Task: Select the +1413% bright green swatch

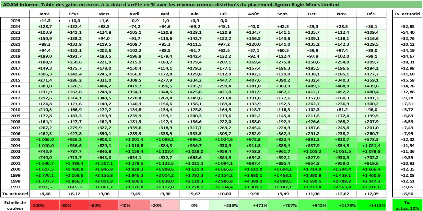Action: tap(371, 205)
